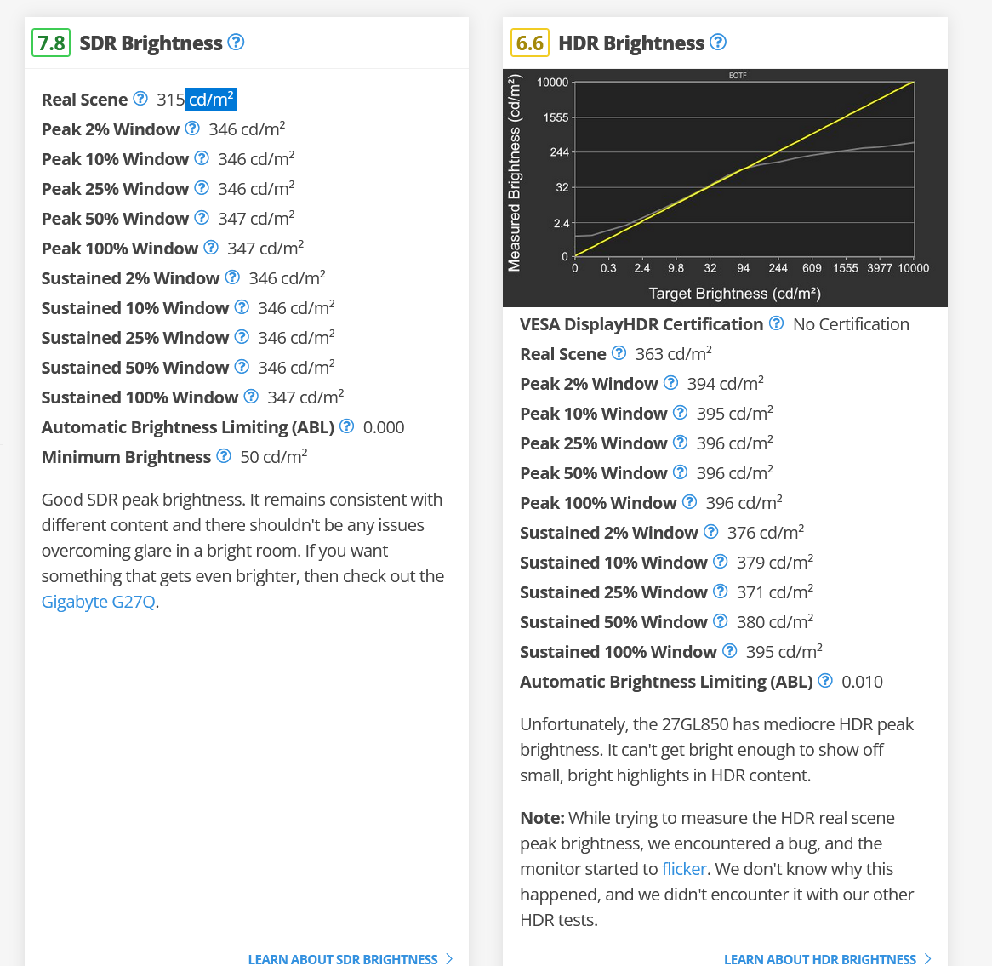Open the SDR Automatic Brightness Limiting help icon
The height and width of the screenshot is (966, 992).
[x=346, y=426]
